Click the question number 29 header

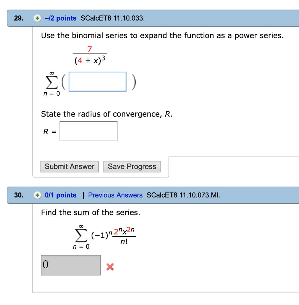click(18, 18)
